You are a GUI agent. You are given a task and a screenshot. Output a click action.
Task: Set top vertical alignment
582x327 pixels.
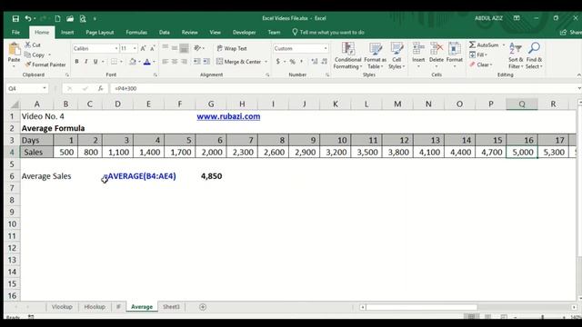coord(166,48)
